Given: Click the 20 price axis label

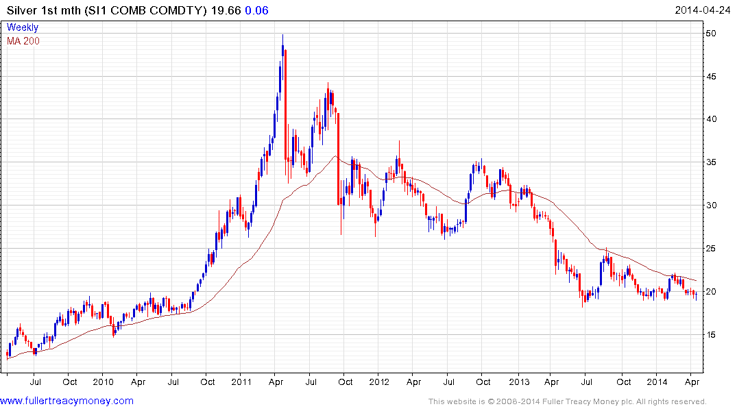Looking at the screenshot, I should point(711,292).
